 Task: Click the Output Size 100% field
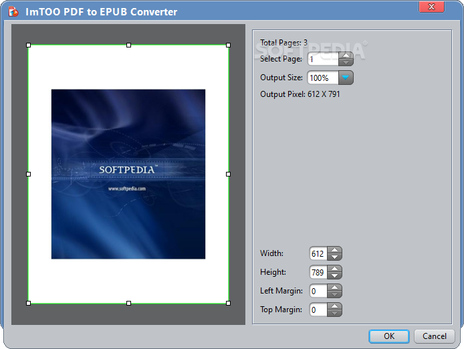(323, 78)
